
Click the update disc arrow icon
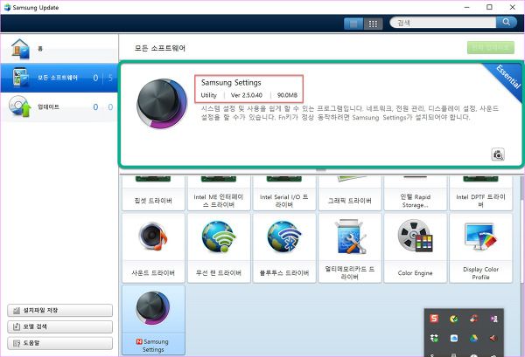(20, 106)
